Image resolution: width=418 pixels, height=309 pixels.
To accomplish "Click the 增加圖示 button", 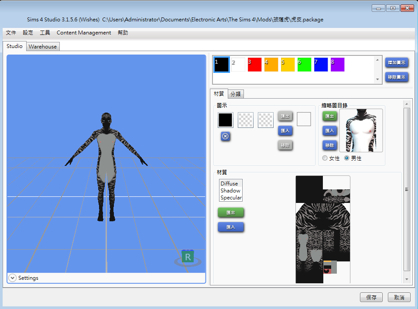I will click(x=397, y=62).
